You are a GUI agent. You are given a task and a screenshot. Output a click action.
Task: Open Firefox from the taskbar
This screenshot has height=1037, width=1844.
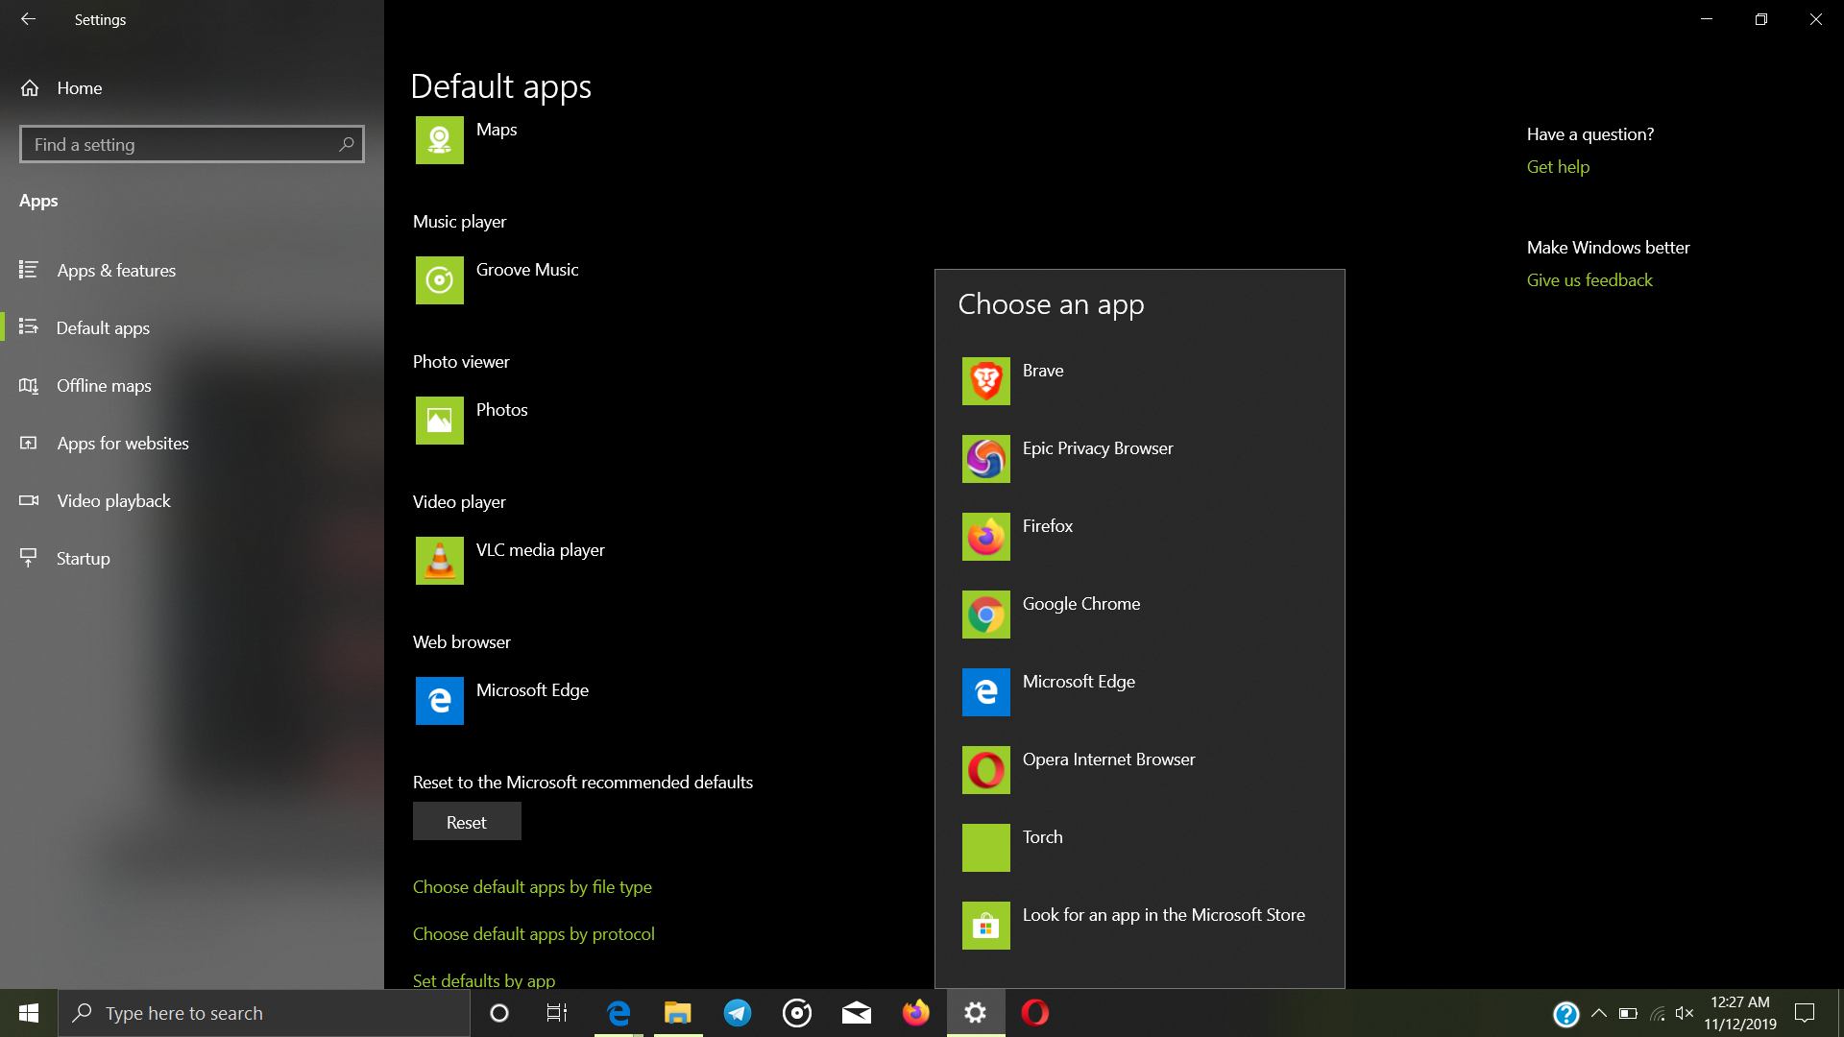916,1013
